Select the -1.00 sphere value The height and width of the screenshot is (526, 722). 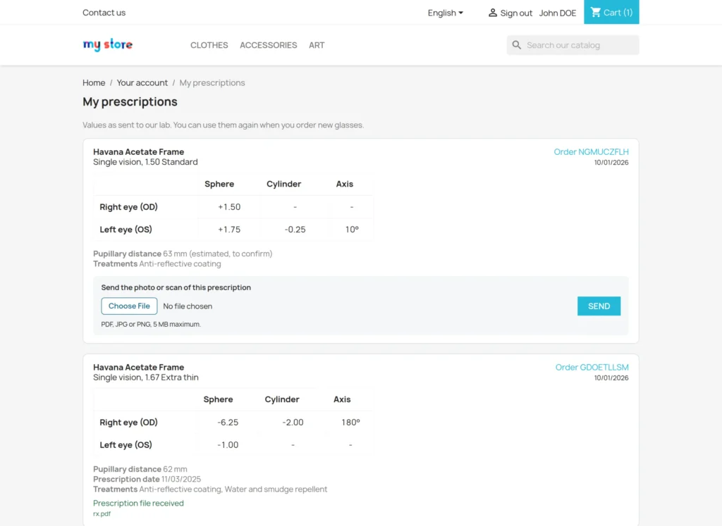tap(228, 445)
